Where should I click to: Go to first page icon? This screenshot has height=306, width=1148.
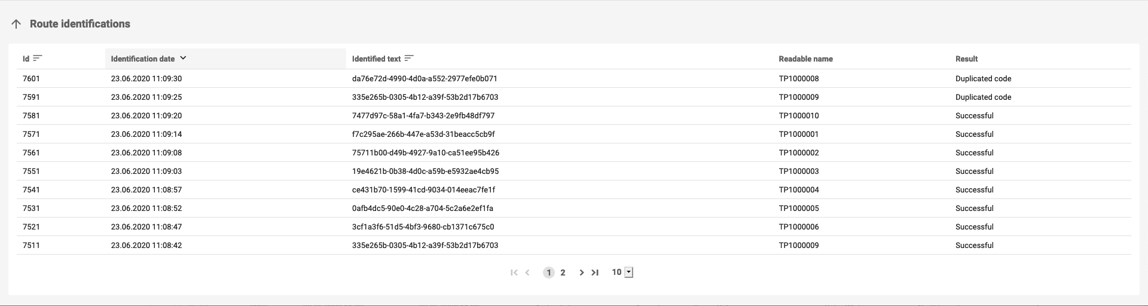514,273
